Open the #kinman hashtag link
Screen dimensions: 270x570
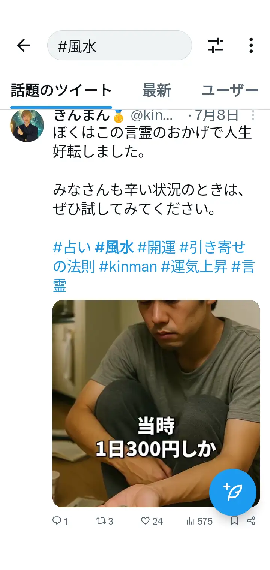[128, 267]
